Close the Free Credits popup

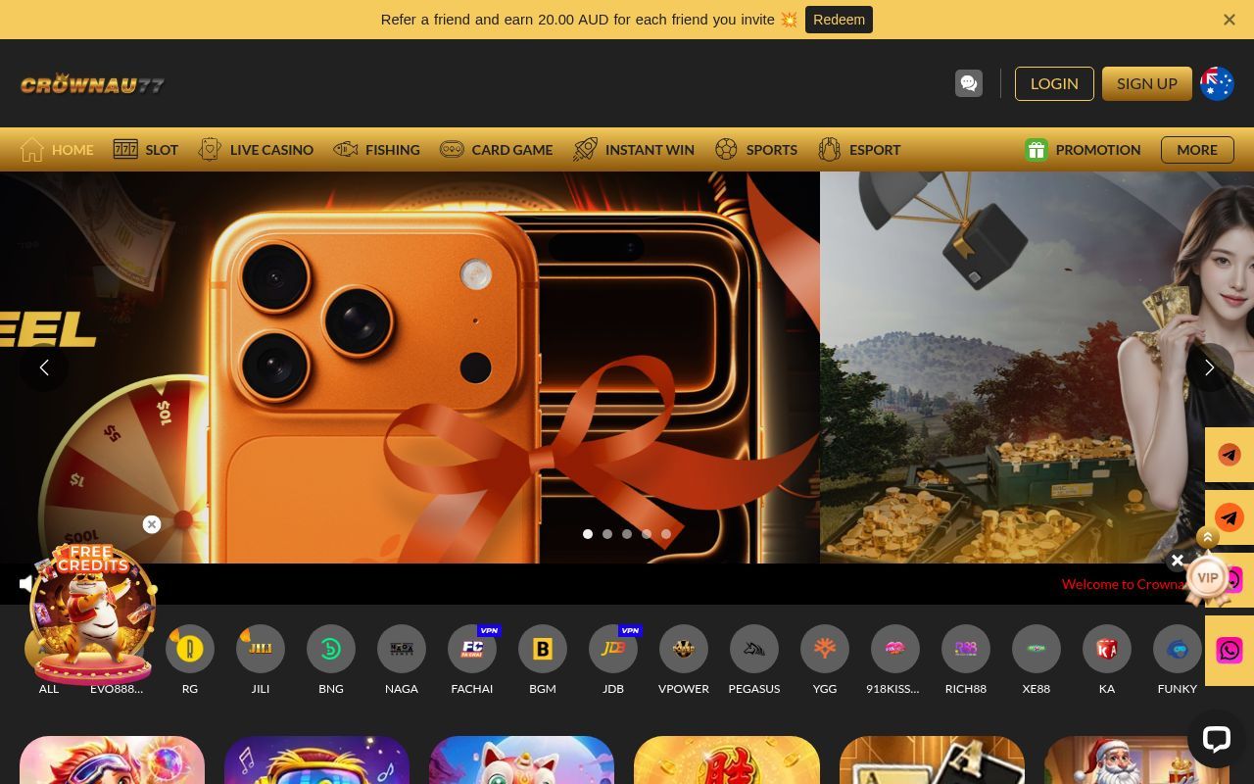coord(152,524)
